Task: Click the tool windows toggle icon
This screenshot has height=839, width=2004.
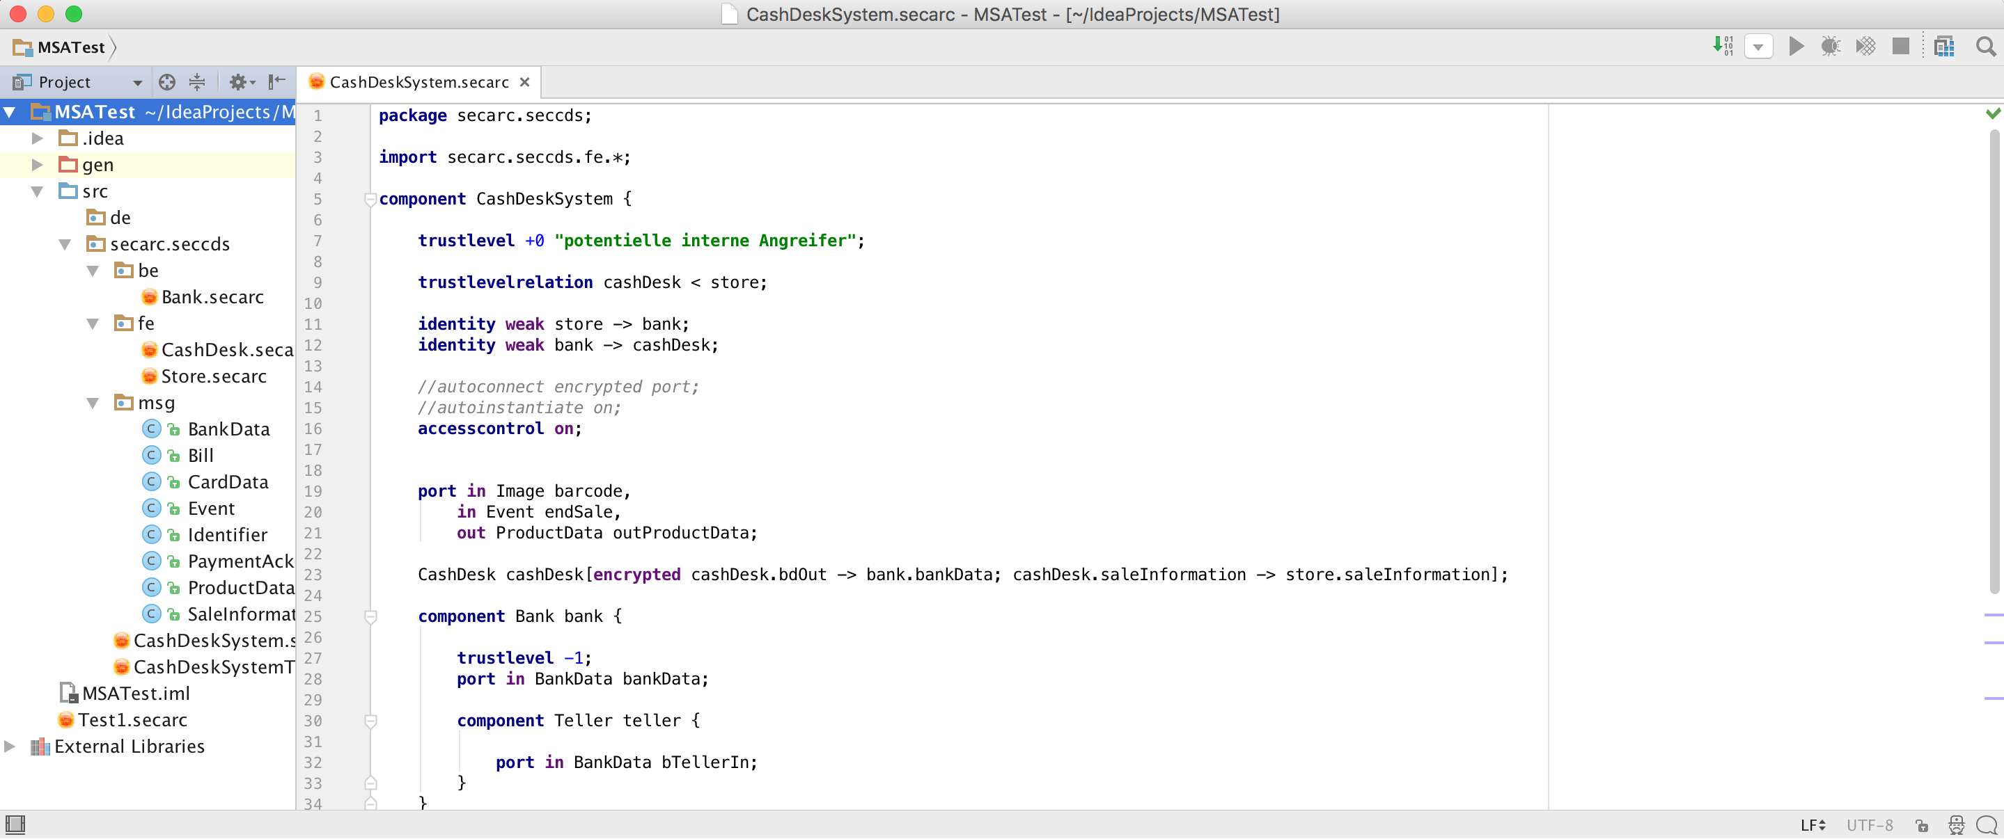Action: point(15,824)
